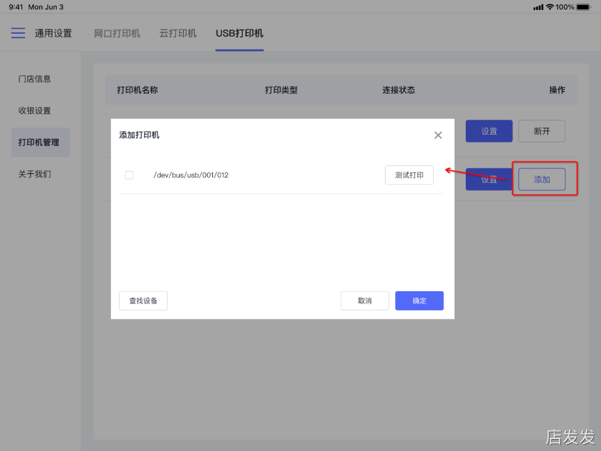Open 门店信息 in the sidebar
The height and width of the screenshot is (451, 601).
(x=34, y=79)
